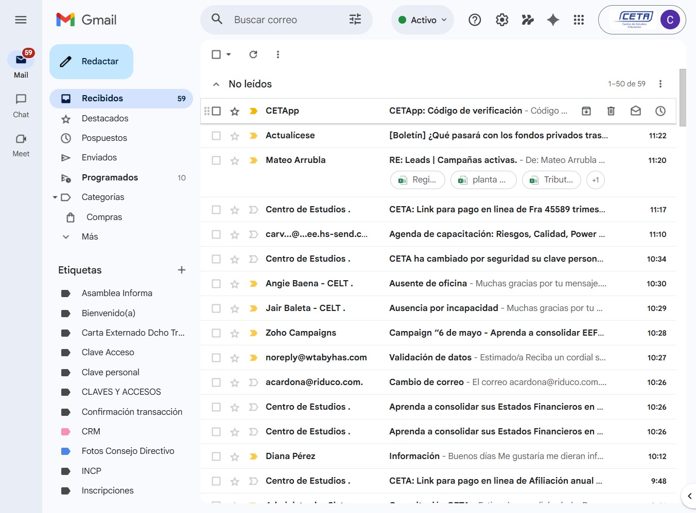The height and width of the screenshot is (513, 696).
Task: Open the planta attachment chip
Action: click(483, 180)
